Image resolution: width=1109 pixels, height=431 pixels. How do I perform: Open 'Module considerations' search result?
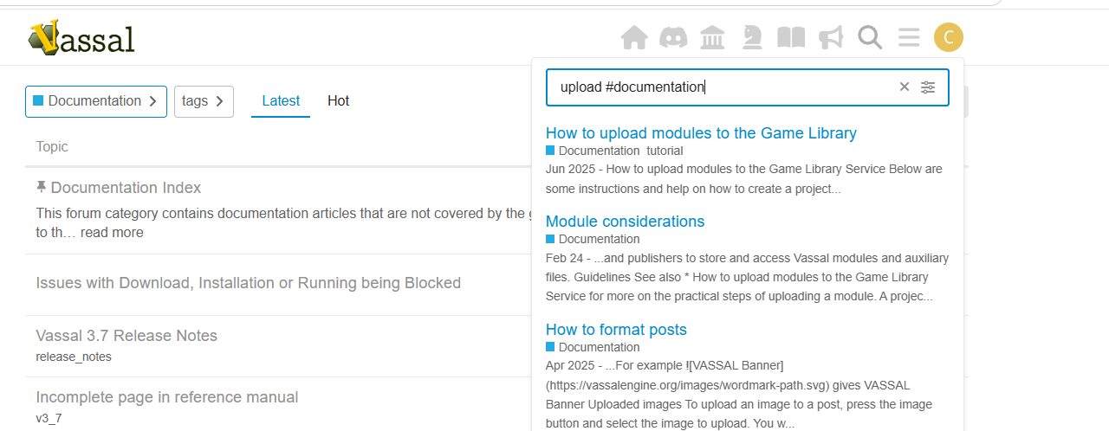point(625,222)
